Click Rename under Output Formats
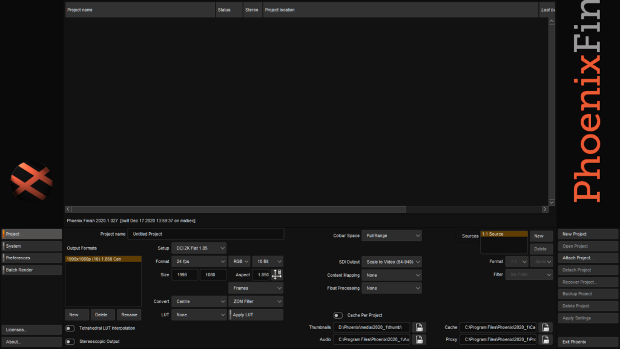 pos(129,315)
